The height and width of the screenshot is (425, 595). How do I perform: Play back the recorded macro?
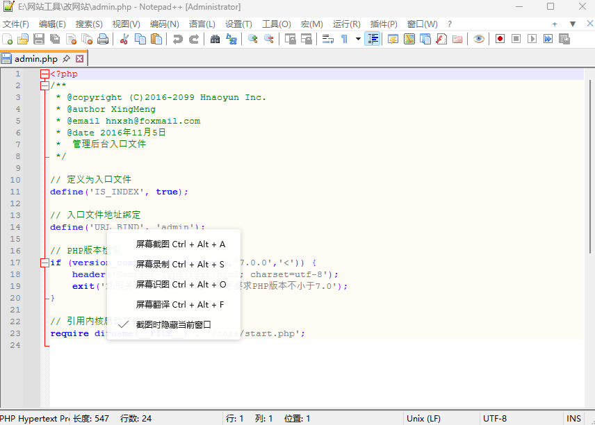(532, 39)
